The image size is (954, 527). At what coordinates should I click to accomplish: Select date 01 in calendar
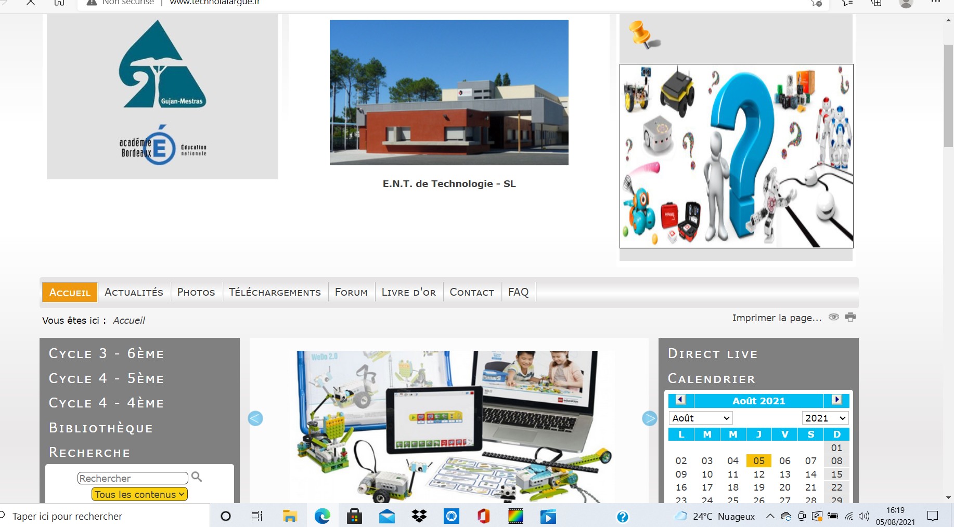(836, 448)
